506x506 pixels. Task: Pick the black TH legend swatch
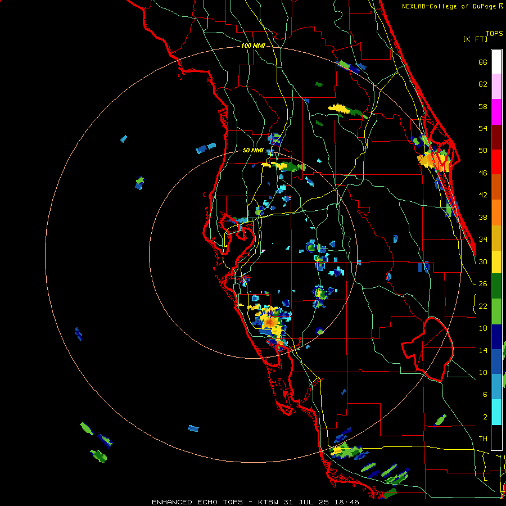[x=496, y=437]
